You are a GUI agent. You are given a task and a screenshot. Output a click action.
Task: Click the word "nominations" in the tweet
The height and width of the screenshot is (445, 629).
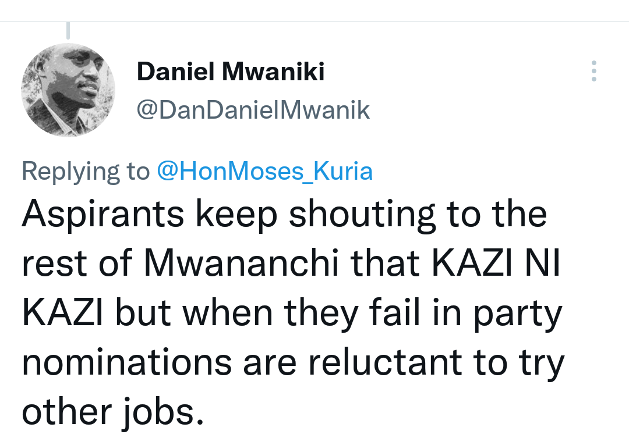pos(126,363)
